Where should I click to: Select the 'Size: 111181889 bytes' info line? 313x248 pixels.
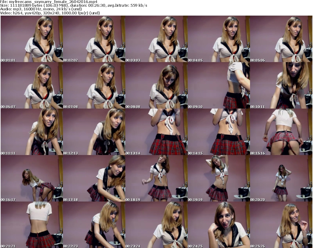pyautogui.click(x=74, y=6)
